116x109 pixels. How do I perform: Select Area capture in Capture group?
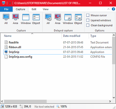tap(15, 19)
